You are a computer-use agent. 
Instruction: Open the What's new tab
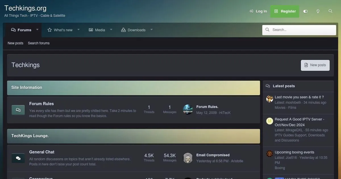point(60,30)
